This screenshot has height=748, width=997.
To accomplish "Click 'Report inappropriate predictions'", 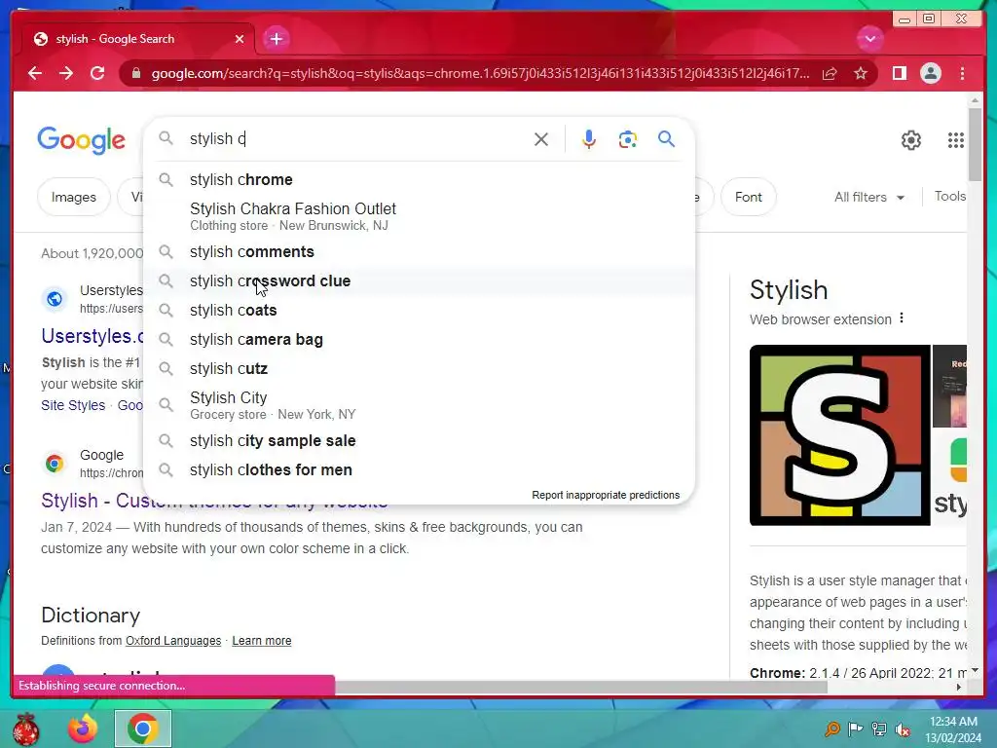I will click(x=606, y=495).
